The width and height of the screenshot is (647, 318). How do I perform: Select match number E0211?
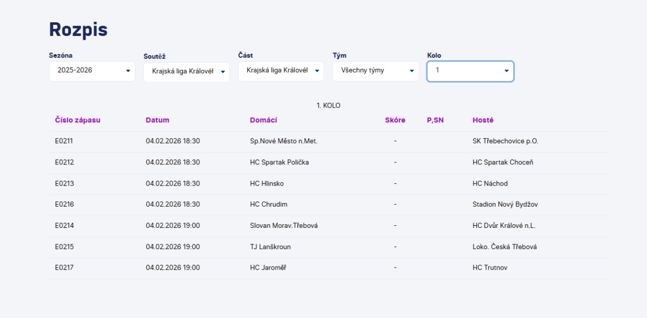64,142
